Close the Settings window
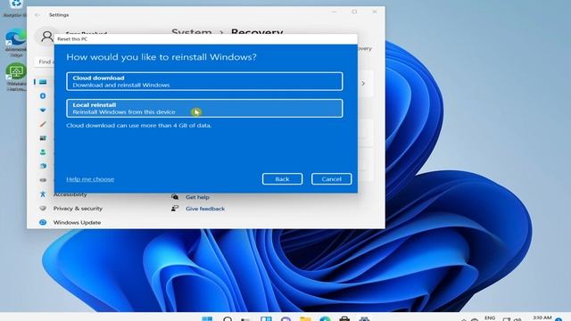Image resolution: width=571 pixels, height=321 pixels. 375,12
